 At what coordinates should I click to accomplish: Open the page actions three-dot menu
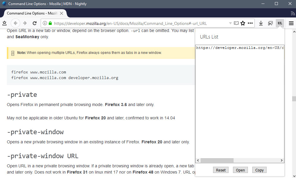point(250,23)
